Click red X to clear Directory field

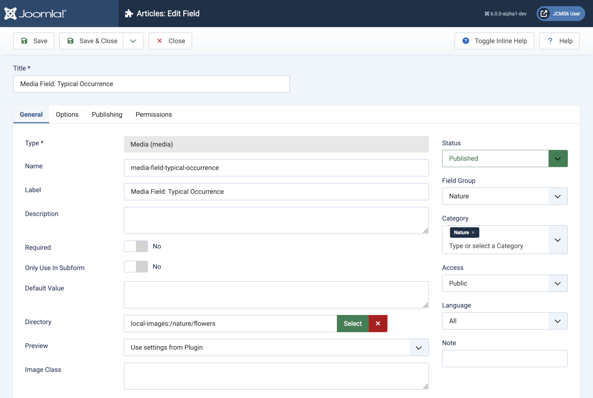coord(378,324)
